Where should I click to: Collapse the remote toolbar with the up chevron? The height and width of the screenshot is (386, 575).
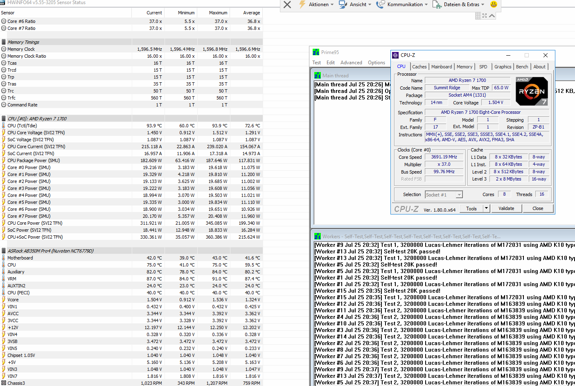tap(492, 16)
